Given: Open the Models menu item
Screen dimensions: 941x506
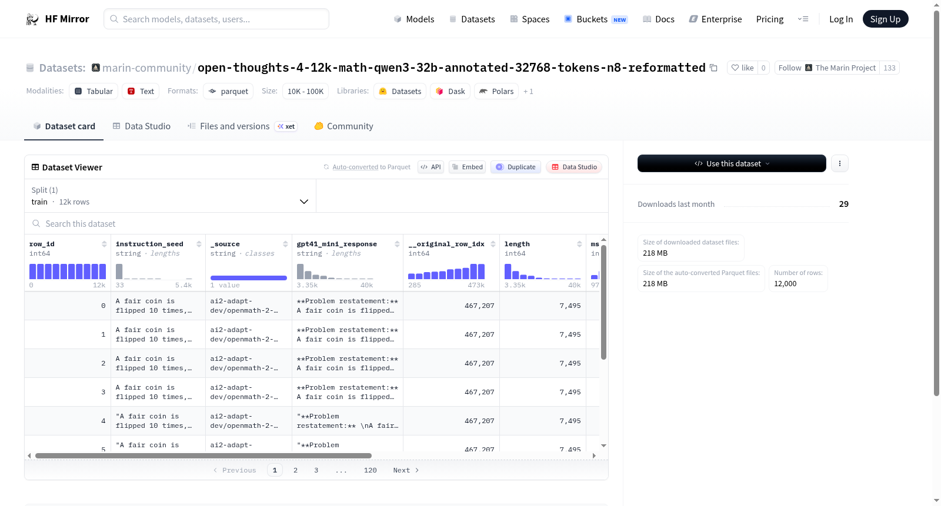Looking at the screenshot, I should pyautogui.click(x=414, y=19).
